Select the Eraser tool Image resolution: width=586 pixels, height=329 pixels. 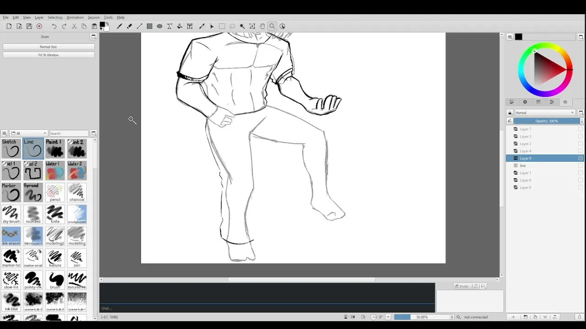[130, 27]
